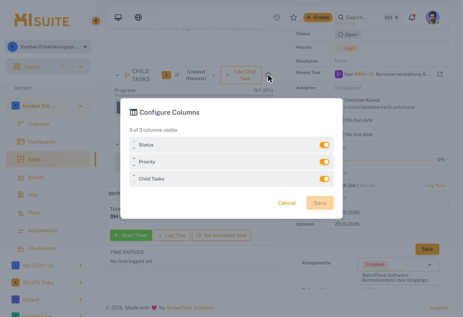Open parent task external link icon

(x=440, y=74)
